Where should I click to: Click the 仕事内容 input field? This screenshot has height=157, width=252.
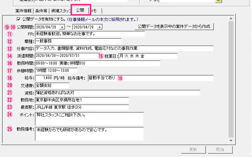(x=124, y=48)
